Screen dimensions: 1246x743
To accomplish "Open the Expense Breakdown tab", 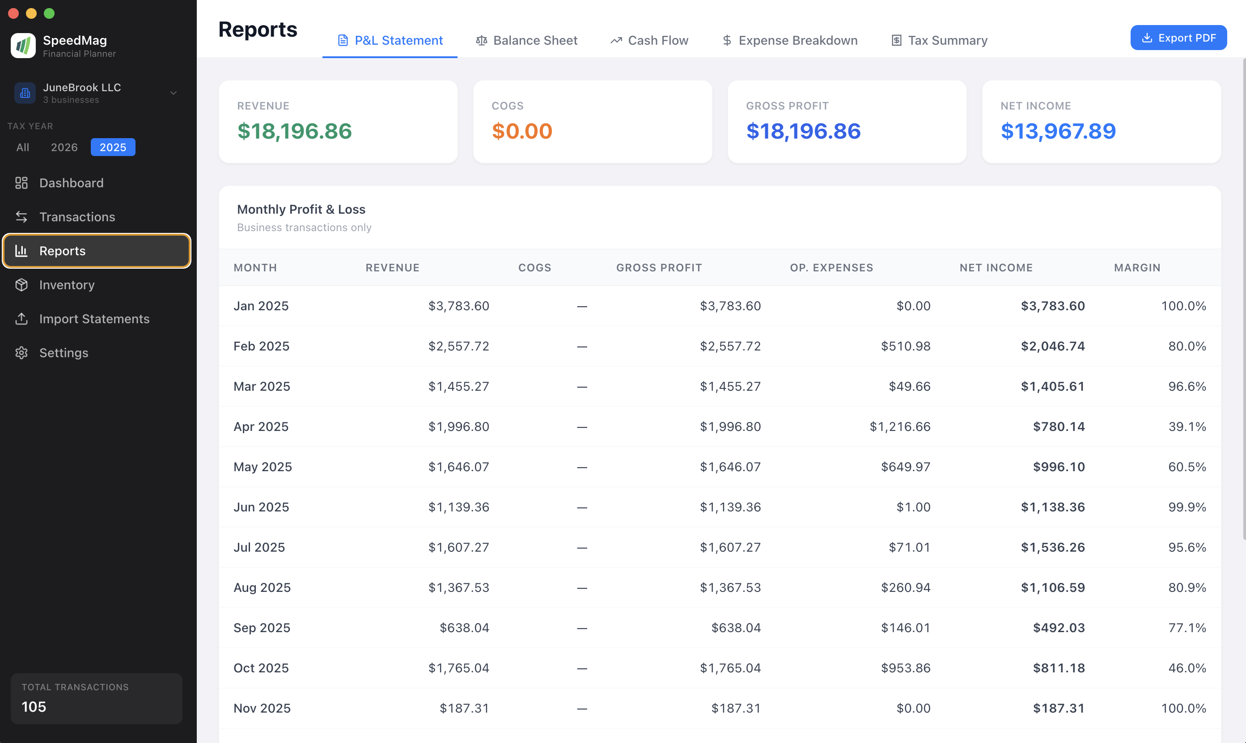I will (x=790, y=40).
